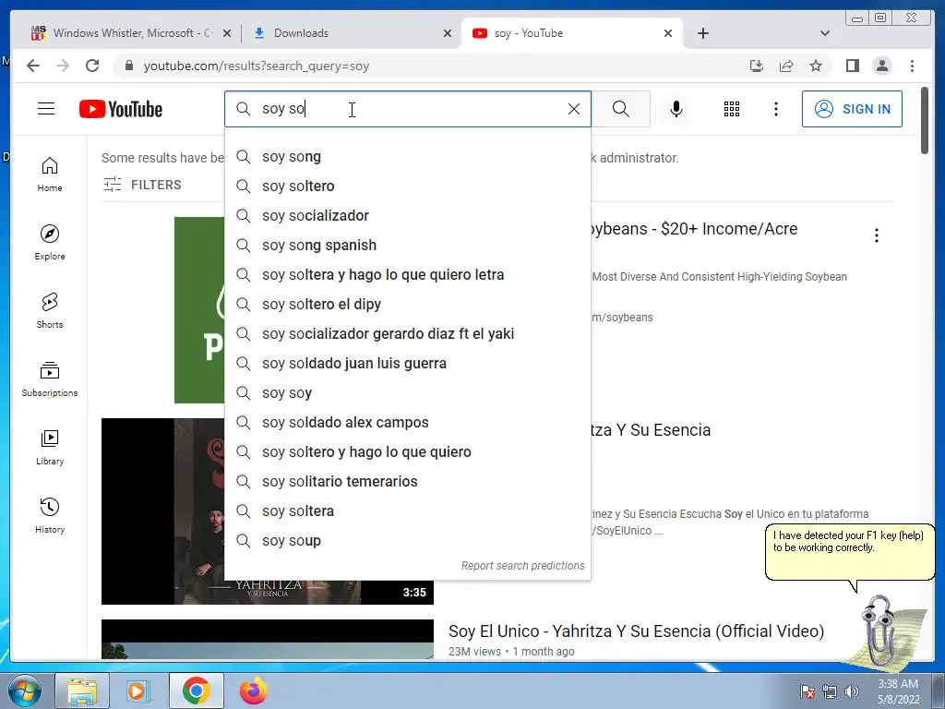Choose 'soy solitario temerarios' suggestion
The width and height of the screenshot is (945, 709).
point(407,482)
